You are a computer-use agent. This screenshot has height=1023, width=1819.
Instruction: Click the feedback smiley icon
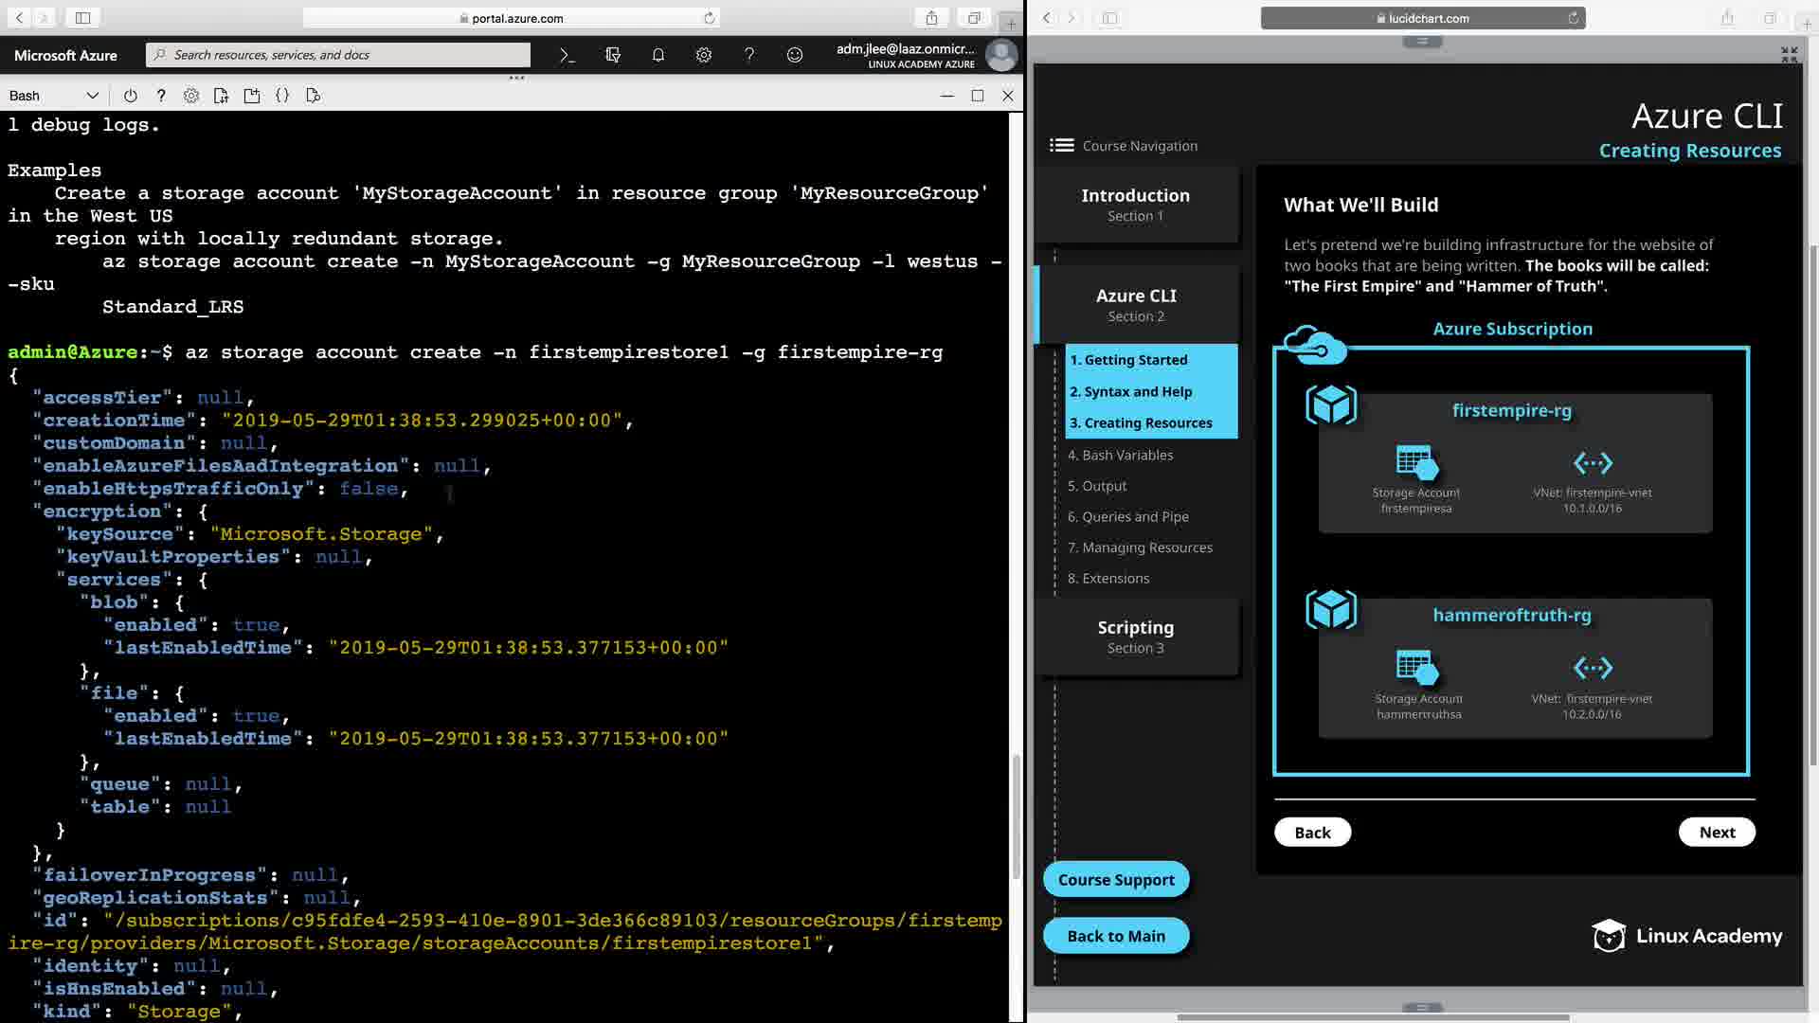795,55
